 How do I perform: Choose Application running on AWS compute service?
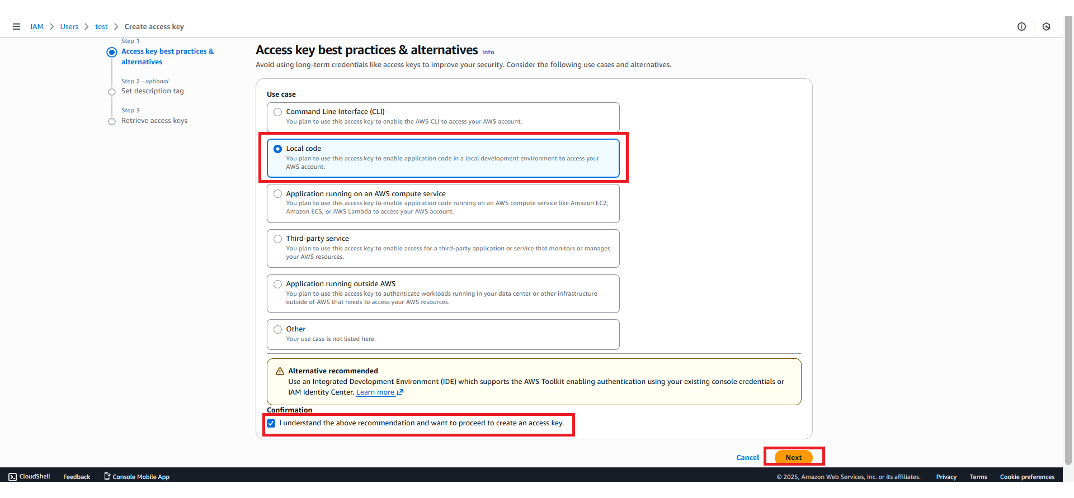(x=277, y=194)
